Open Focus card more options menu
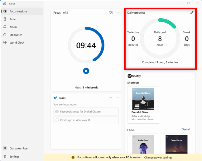 [118, 13]
